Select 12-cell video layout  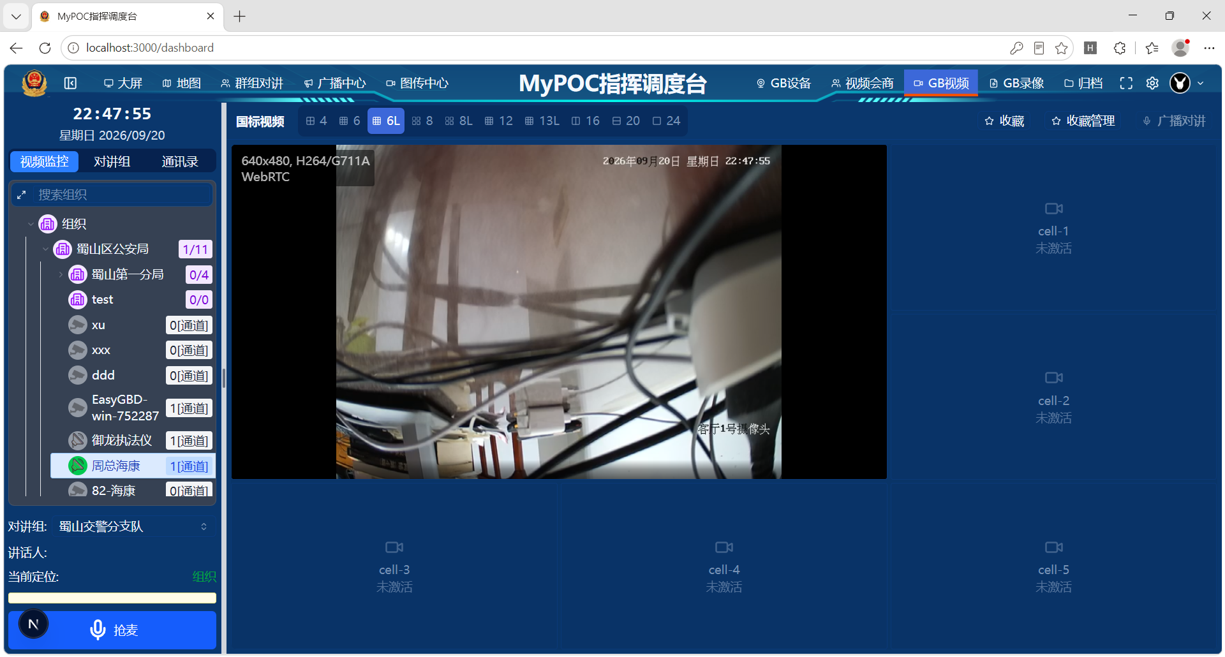[x=498, y=121]
